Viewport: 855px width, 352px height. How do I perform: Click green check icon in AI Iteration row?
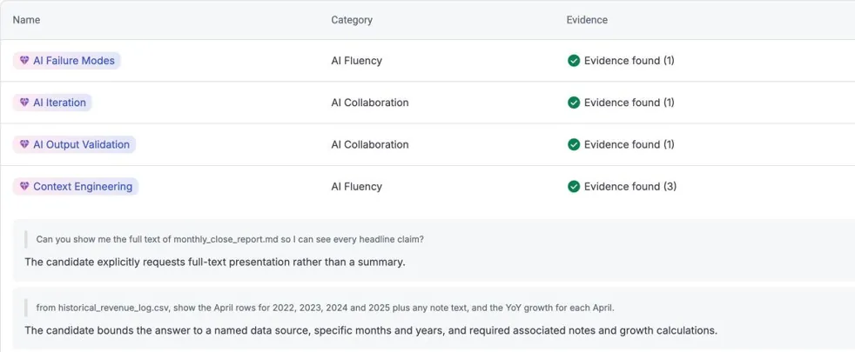[x=573, y=103]
